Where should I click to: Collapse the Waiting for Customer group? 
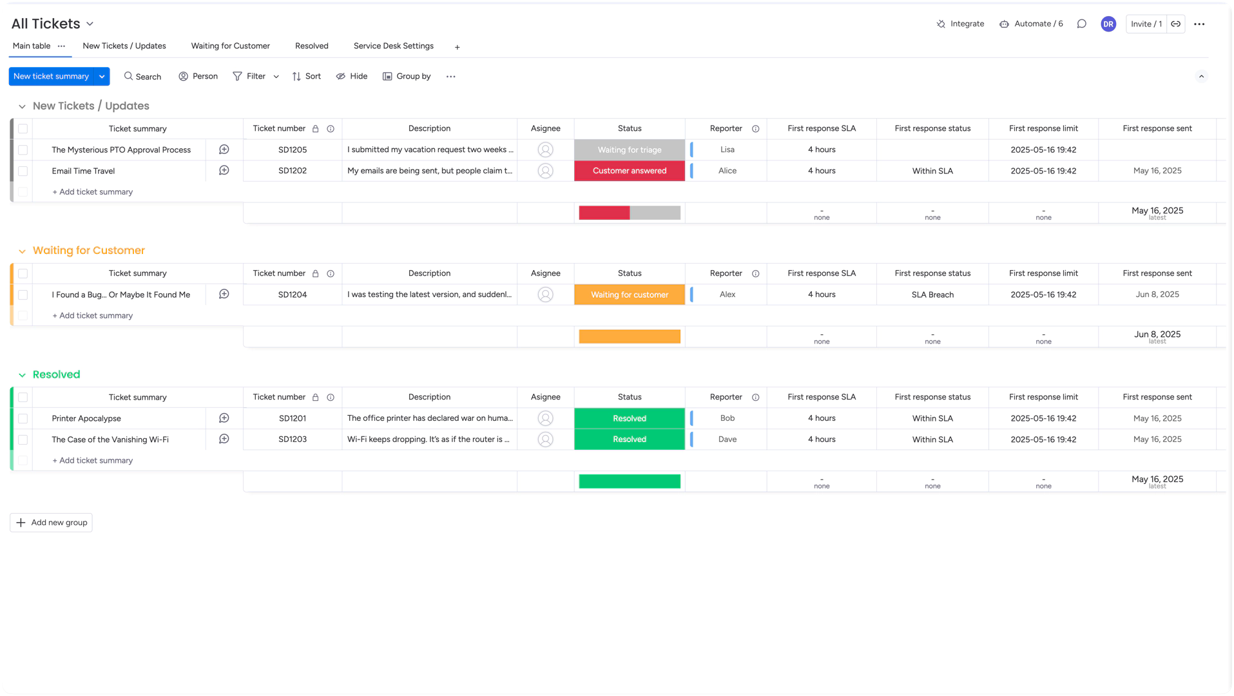pyautogui.click(x=22, y=251)
